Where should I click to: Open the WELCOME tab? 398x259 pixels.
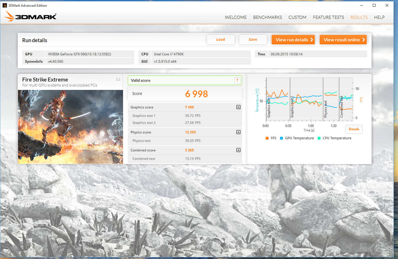coord(236,17)
